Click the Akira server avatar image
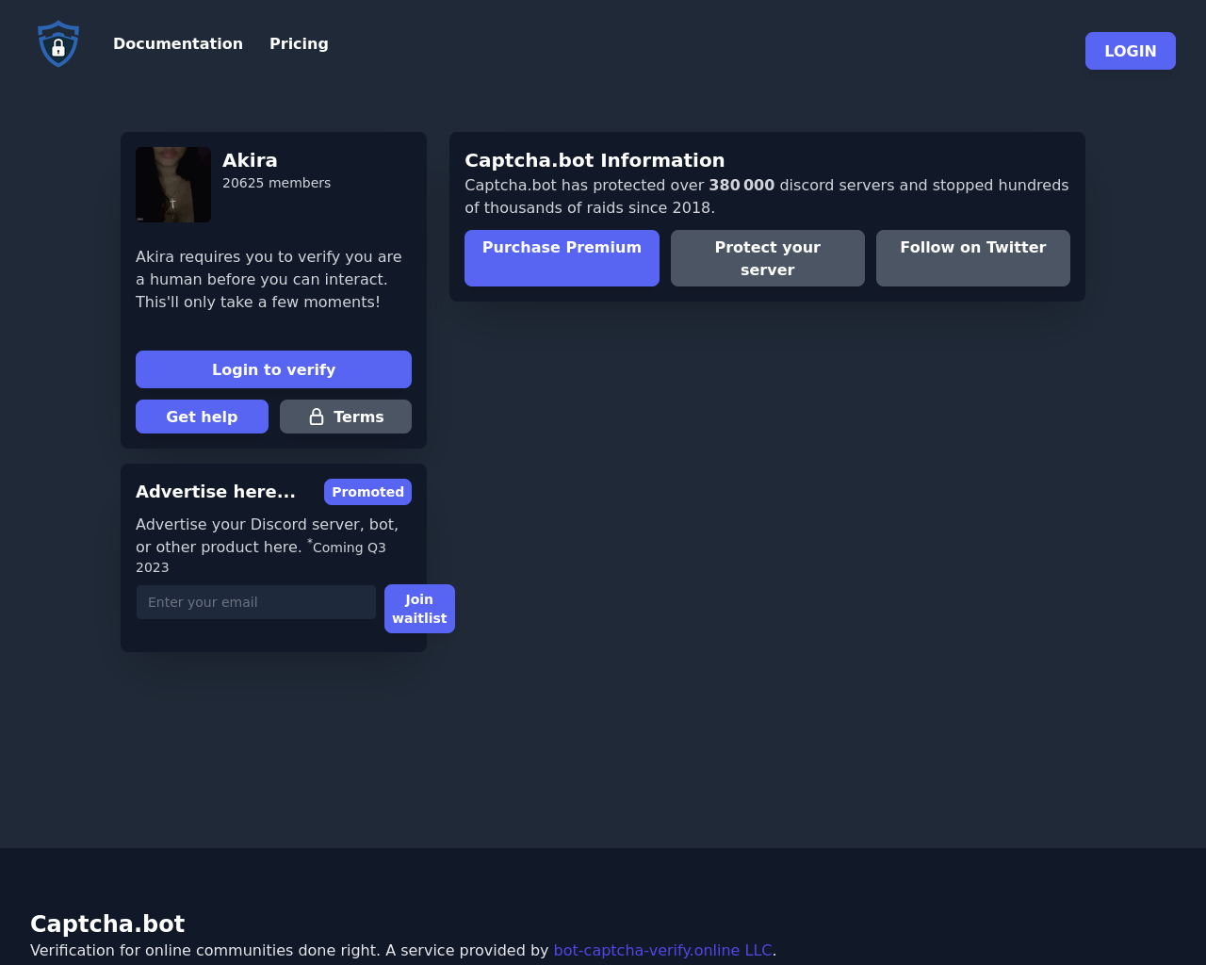The width and height of the screenshot is (1206, 965). click(x=173, y=185)
